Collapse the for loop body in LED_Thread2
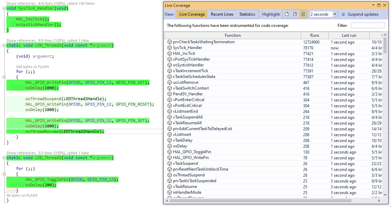 pos(4,174)
